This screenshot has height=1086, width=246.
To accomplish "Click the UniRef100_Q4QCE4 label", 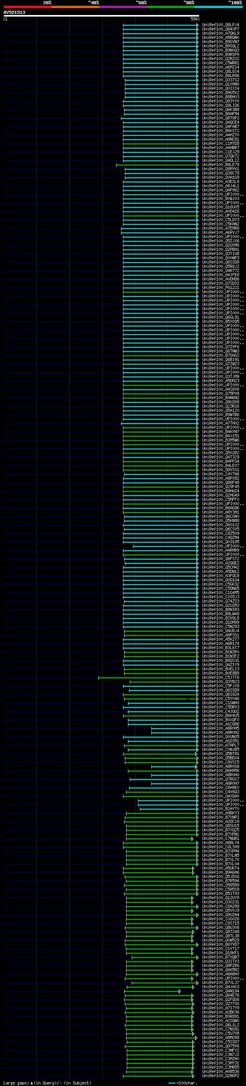I will (x=221, y=122).
